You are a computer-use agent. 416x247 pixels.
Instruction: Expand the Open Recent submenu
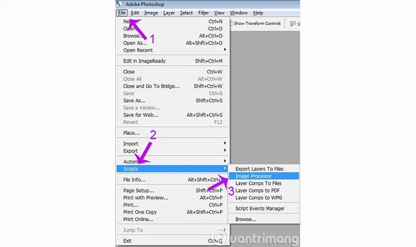pos(172,50)
